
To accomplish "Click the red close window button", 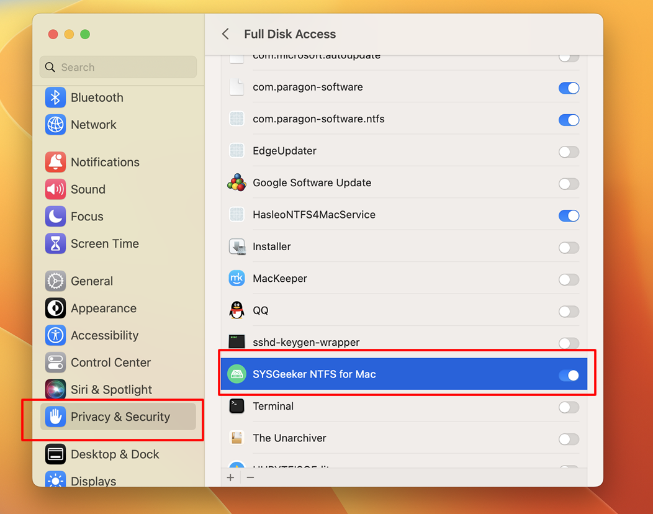I will 53,34.
